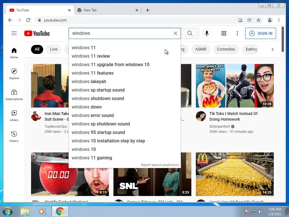
Task: Open Chrome profile avatar
Action: 270,20
